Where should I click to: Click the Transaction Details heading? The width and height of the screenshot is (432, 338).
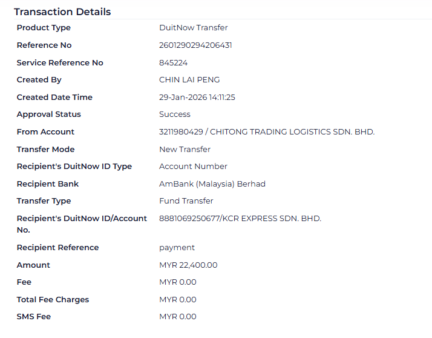(62, 12)
